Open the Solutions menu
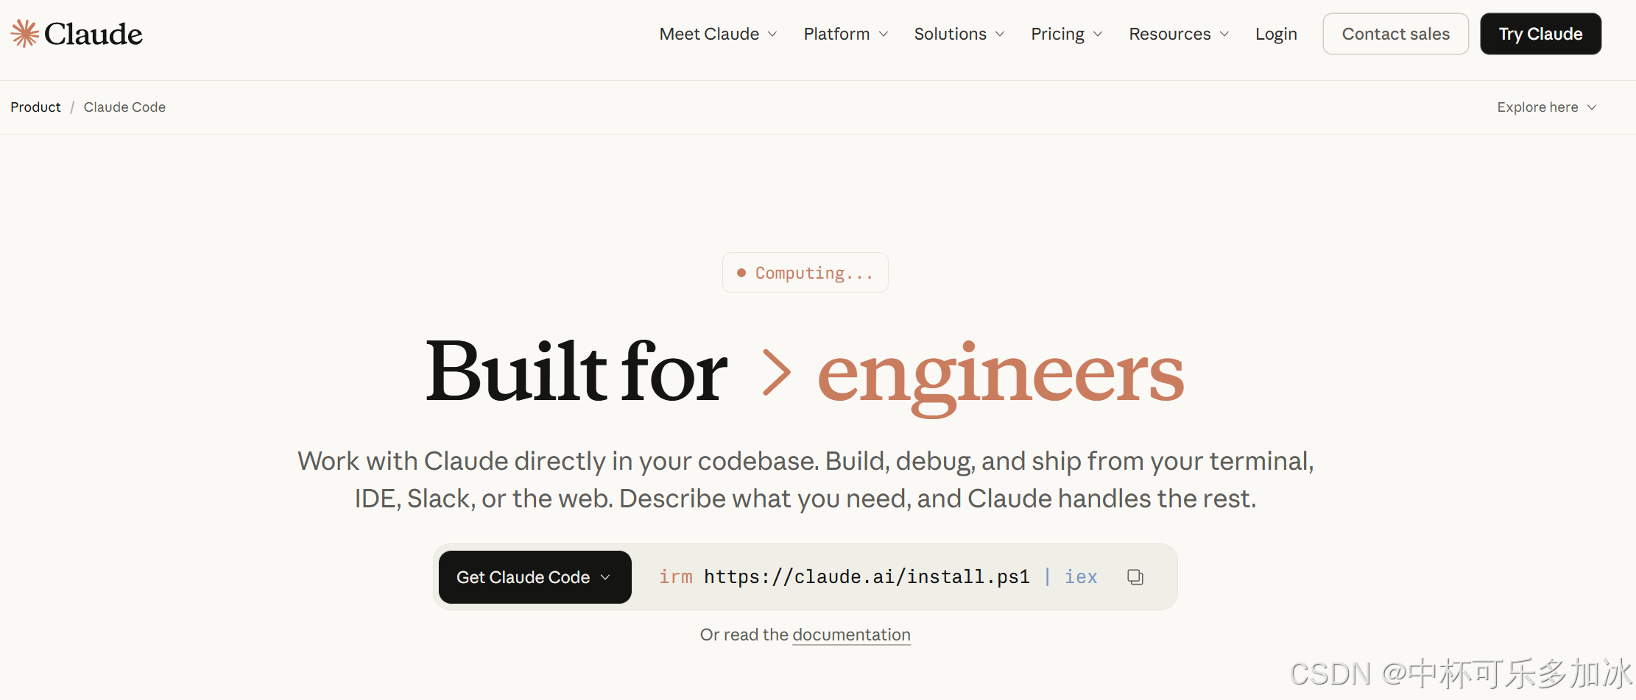 tap(959, 34)
